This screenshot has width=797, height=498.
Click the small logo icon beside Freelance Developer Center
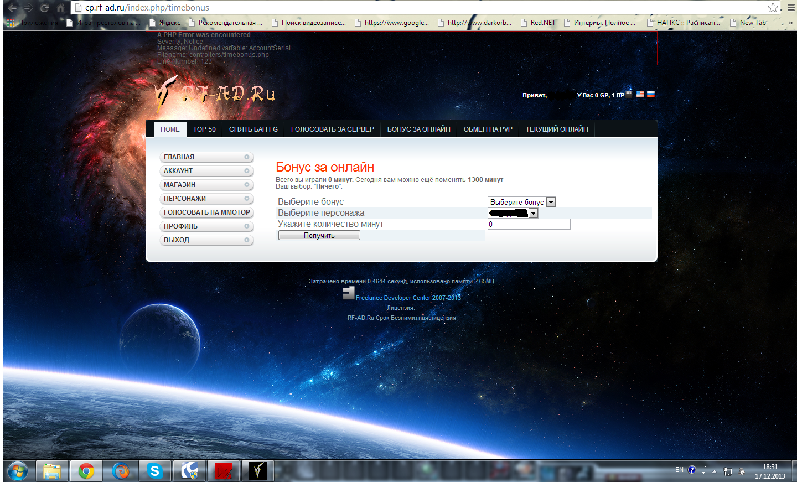(x=349, y=293)
